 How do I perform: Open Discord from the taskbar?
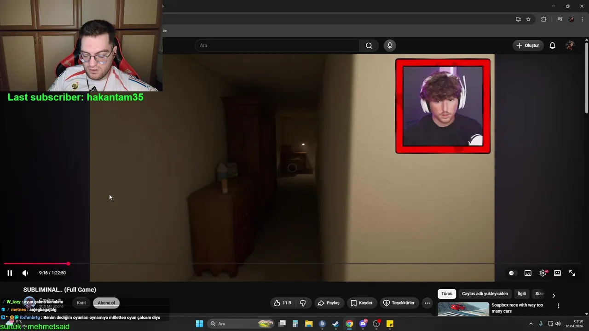[x=363, y=324]
